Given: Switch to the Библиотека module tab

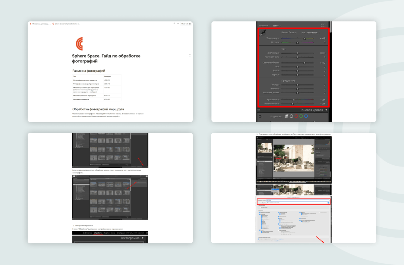Looking at the screenshot, I should (x=87, y=233).
